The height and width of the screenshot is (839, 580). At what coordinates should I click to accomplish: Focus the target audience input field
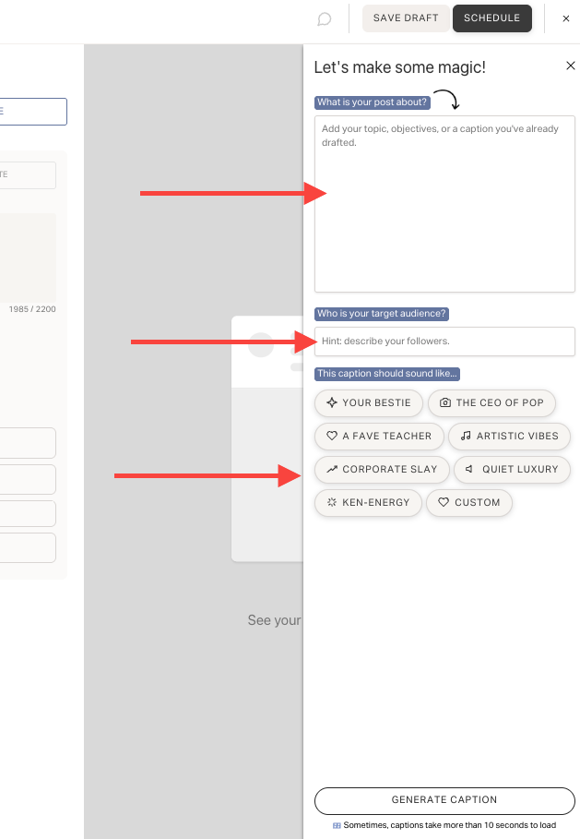(444, 342)
